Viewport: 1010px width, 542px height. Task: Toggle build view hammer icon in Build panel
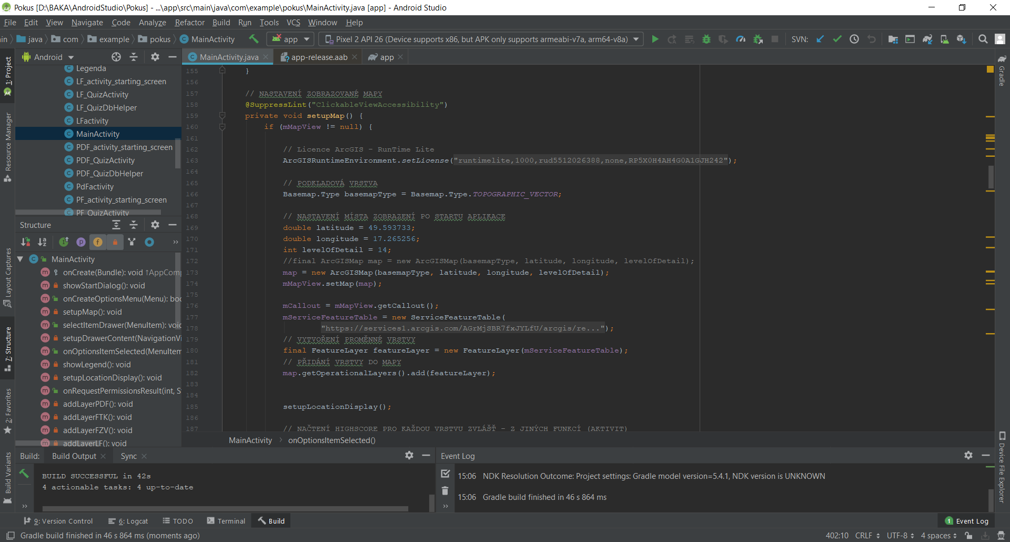[x=24, y=473]
